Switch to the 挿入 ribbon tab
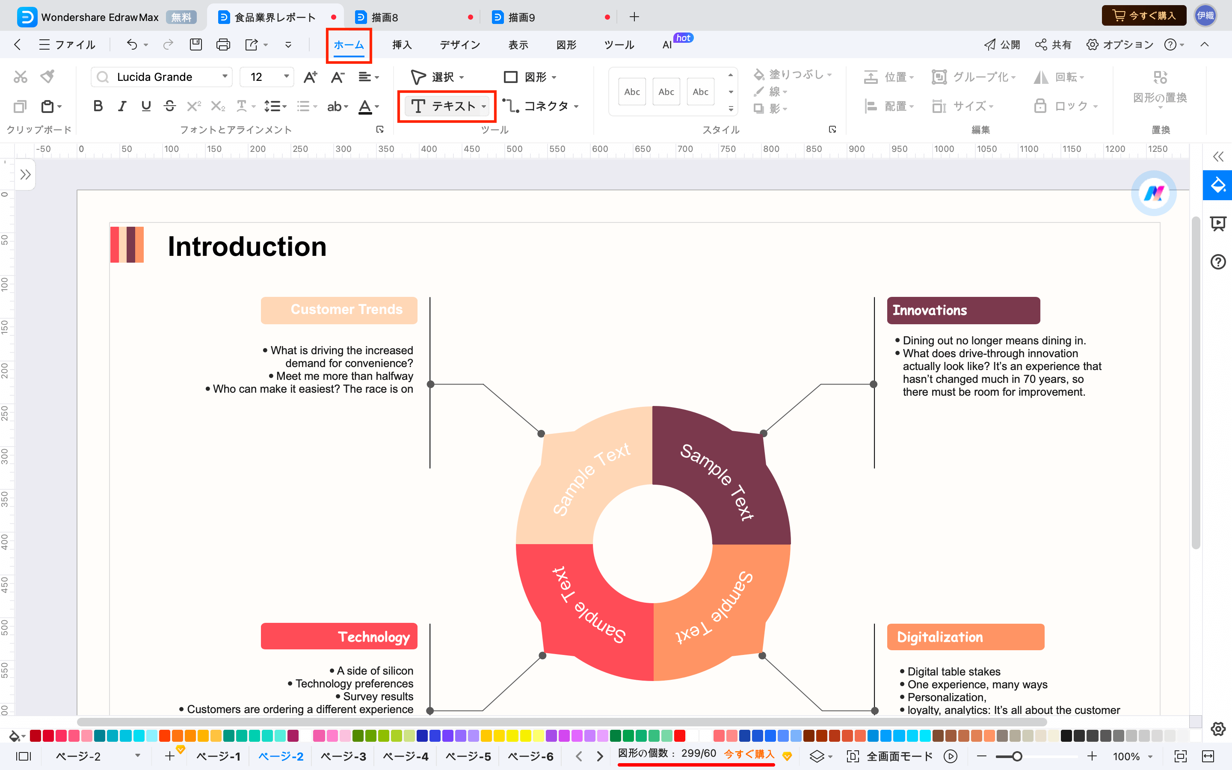Viewport: 1232px width, 770px height. click(x=401, y=44)
